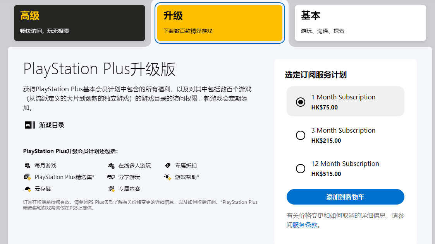Select the 升级 plan tab
Image resolution: width=435 pixels, height=244 pixels.
point(220,22)
